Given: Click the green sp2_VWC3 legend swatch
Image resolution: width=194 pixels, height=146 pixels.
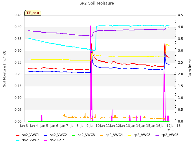Looking at the screenshot, I should 73,135.
